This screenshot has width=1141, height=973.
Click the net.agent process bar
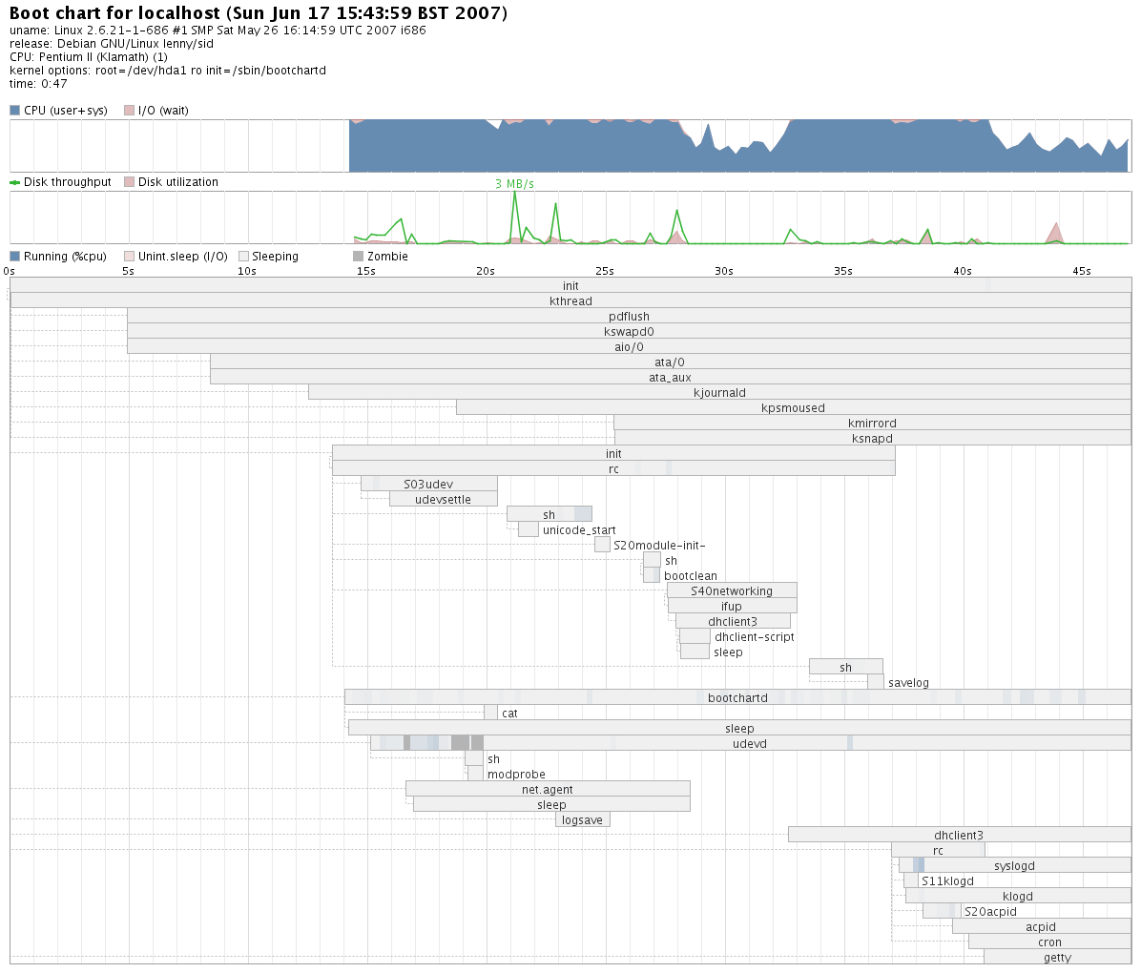(548, 790)
